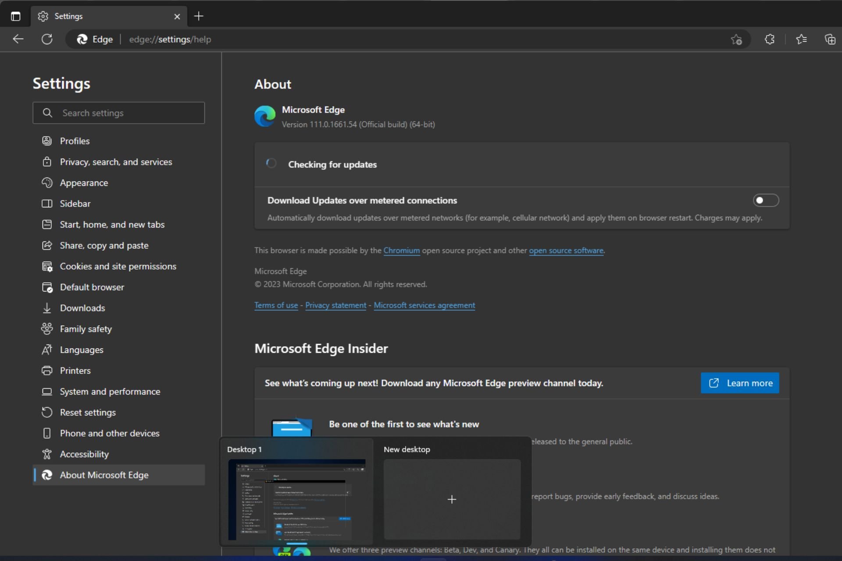Select the Settings browser tab
This screenshot has height=561, width=842.
point(109,16)
